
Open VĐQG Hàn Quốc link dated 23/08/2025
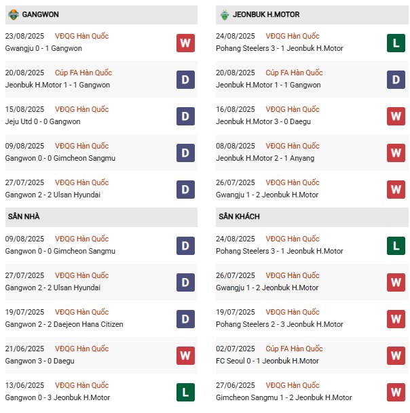coord(81,36)
